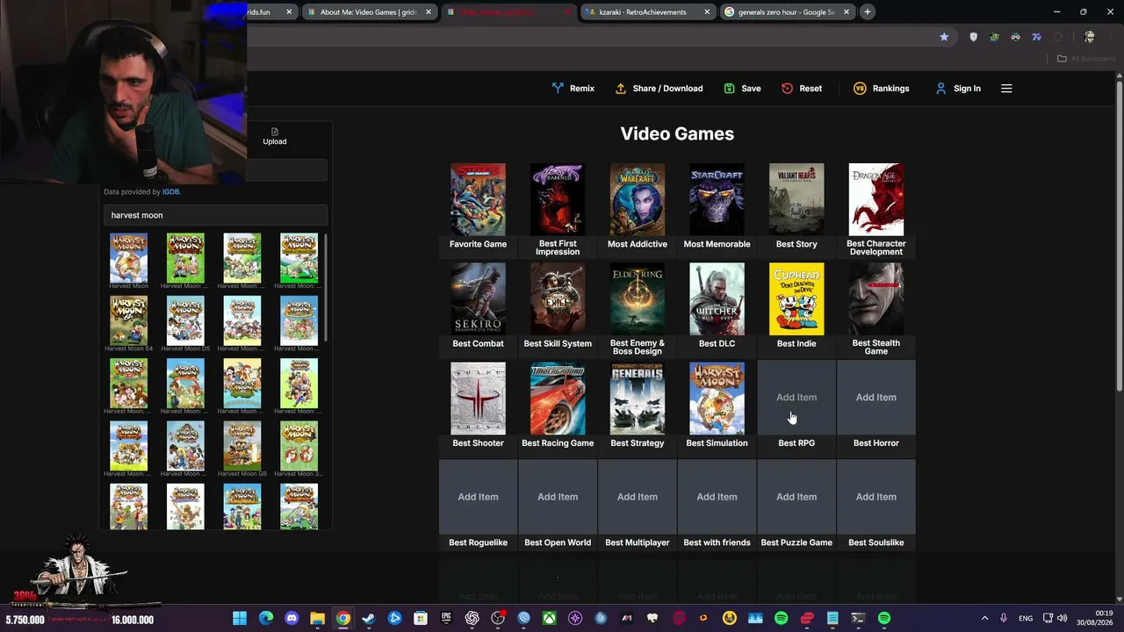The width and height of the screenshot is (1124, 632).
Task: Add an item to Best Puzzle Game
Action: [x=796, y=497]
